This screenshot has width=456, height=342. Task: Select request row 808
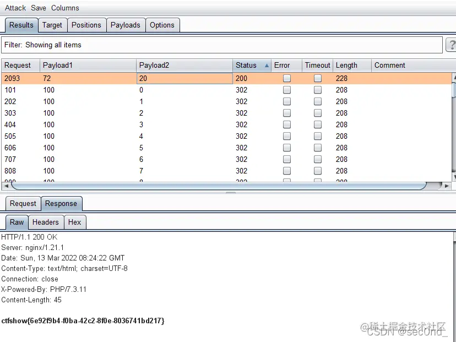[226, 171]
